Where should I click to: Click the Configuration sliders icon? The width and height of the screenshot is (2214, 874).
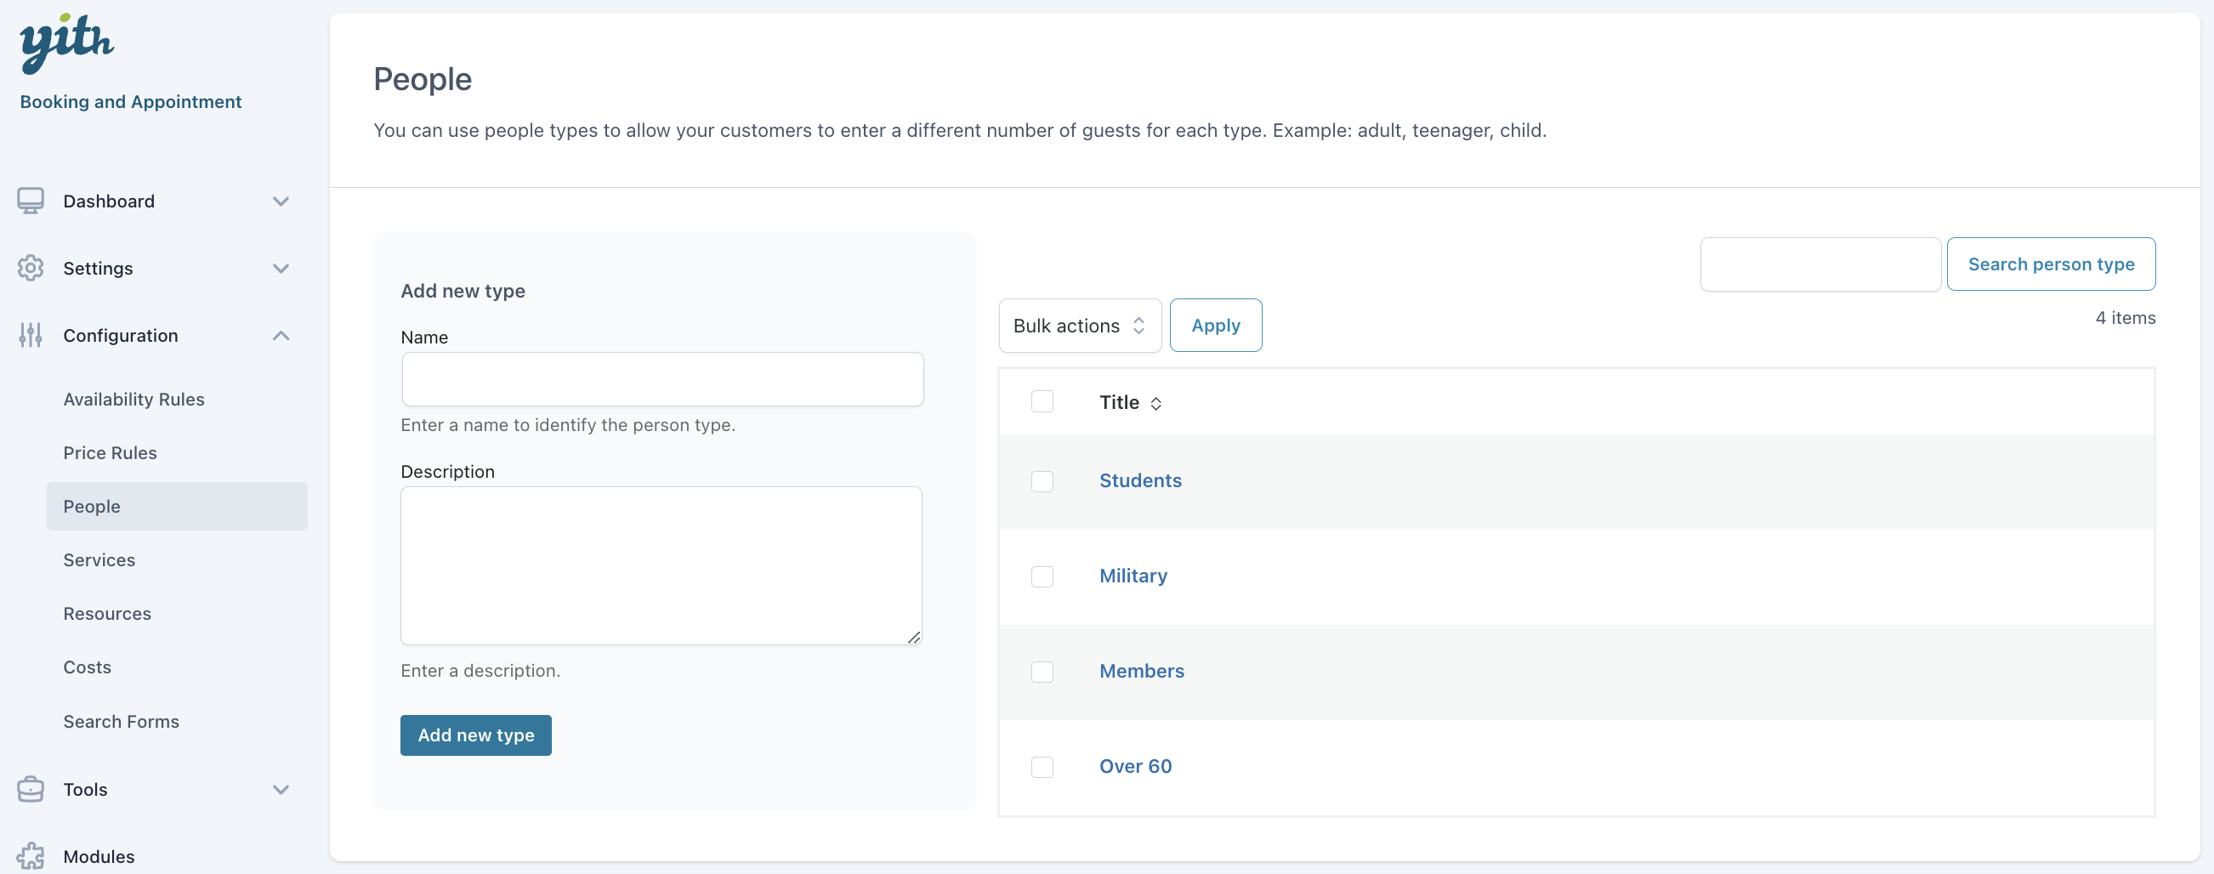pyautogui.click(x=31, y=335)
